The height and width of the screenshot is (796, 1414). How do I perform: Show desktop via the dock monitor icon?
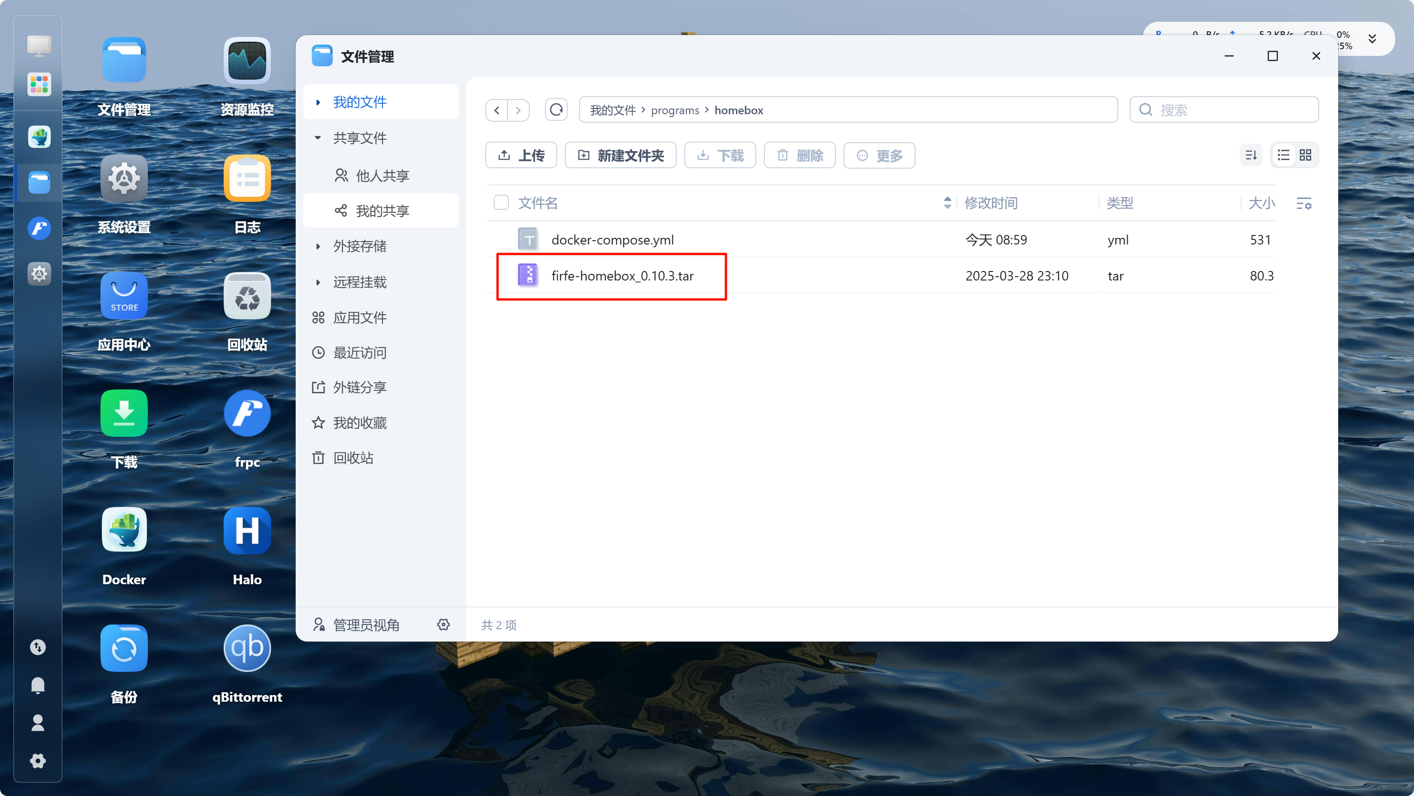tap(39, 45)
